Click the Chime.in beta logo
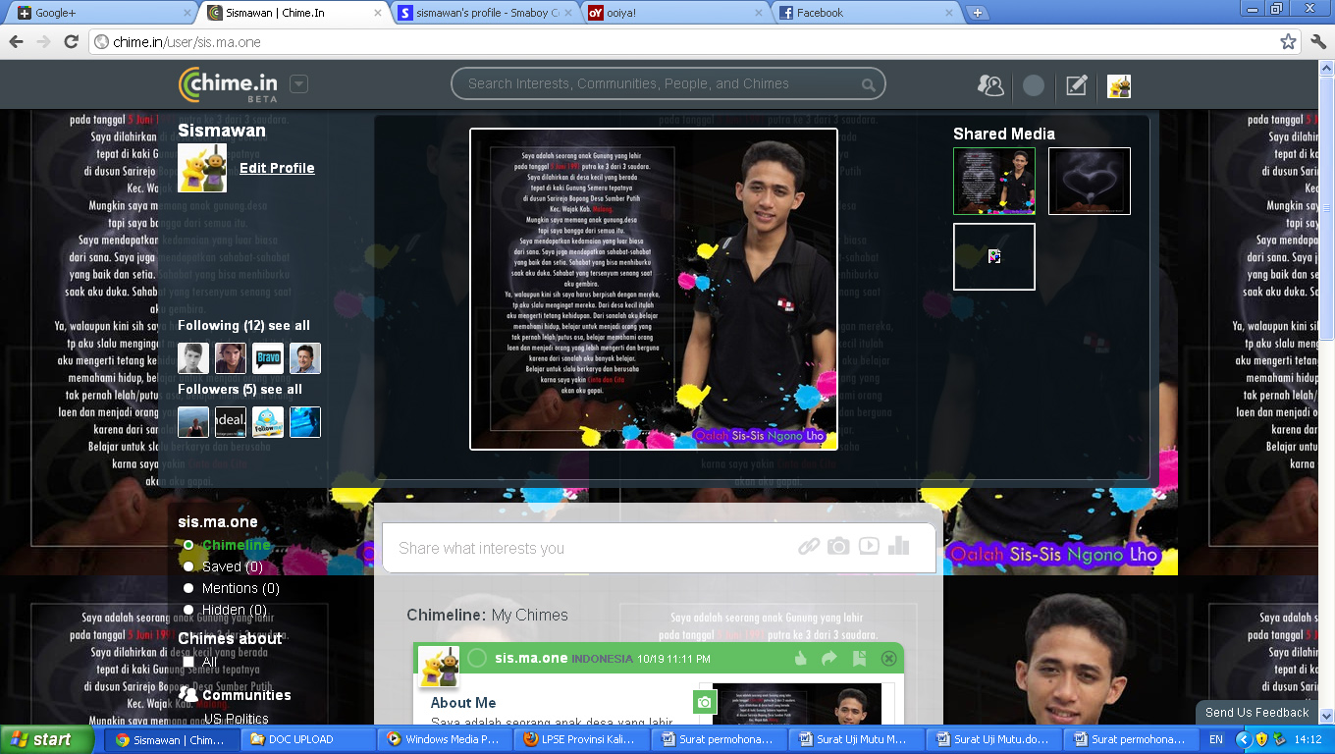 [229, 84]
